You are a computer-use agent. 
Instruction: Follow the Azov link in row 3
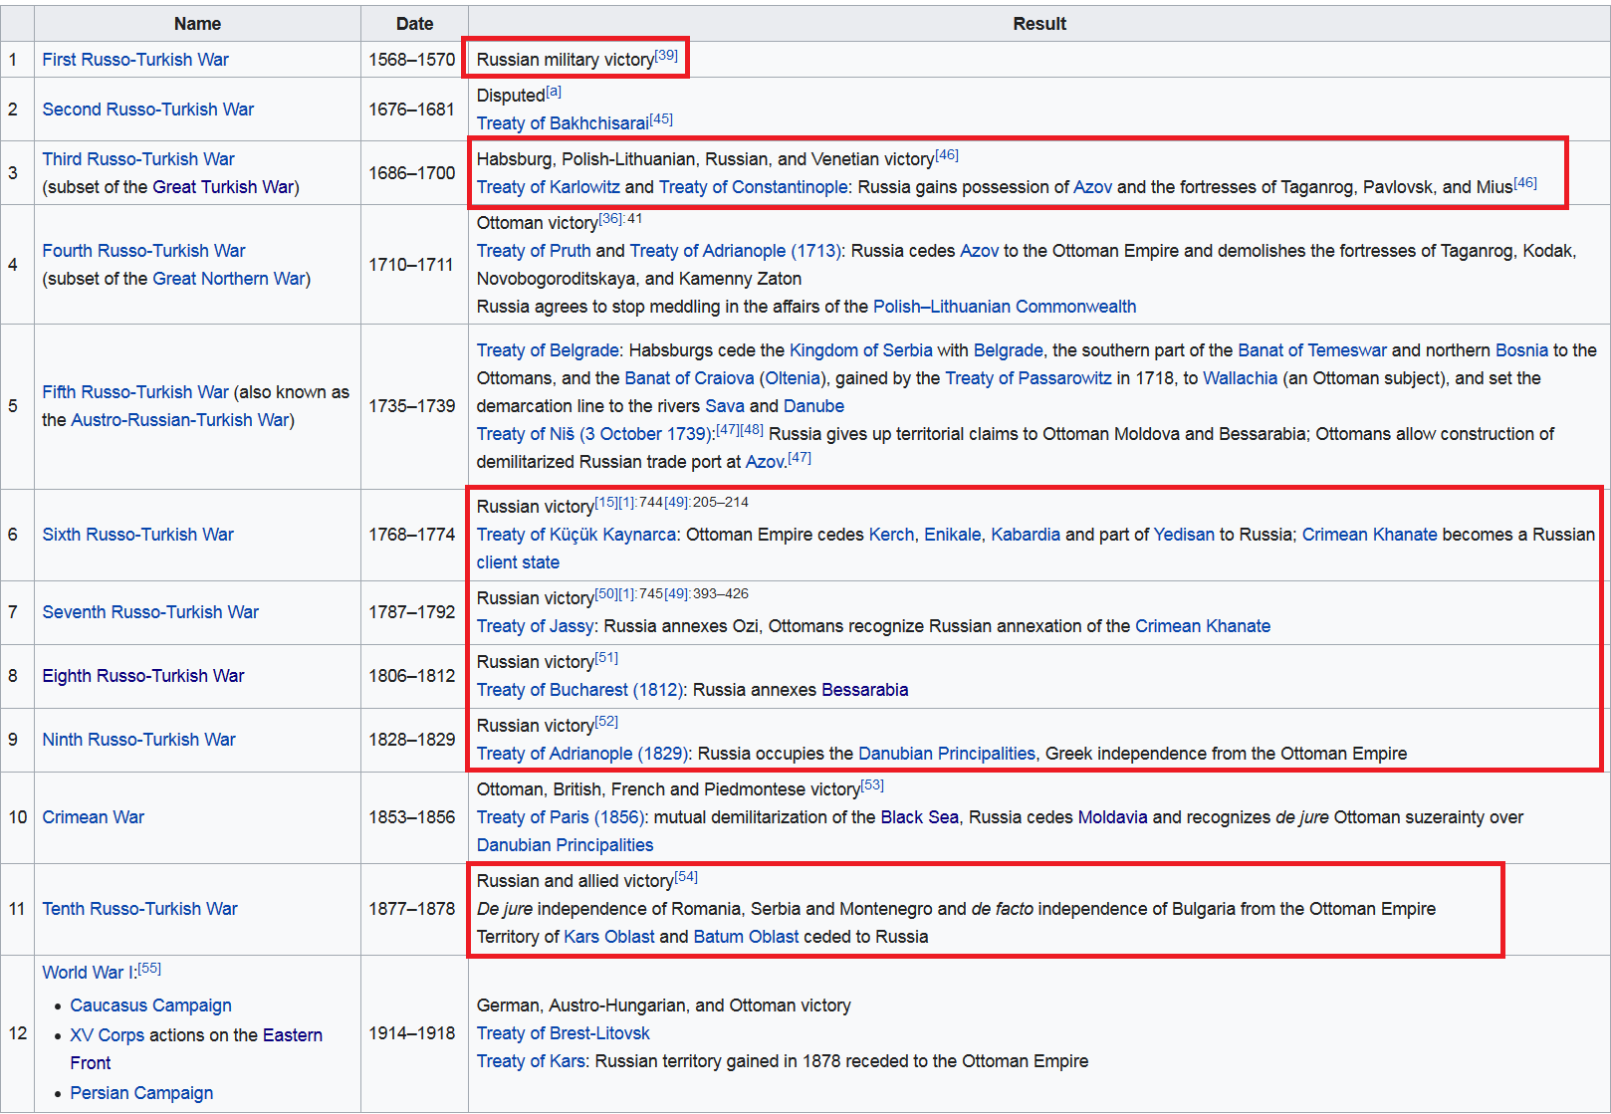(1093, 187)
